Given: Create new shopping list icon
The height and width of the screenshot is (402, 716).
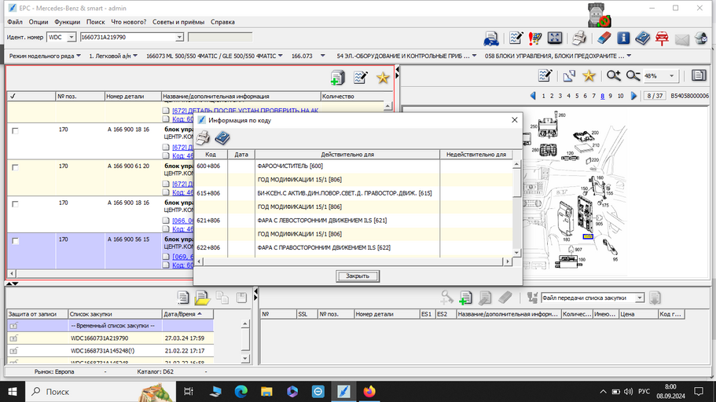Looking at the screenshot, I should [x=183, y=298].
